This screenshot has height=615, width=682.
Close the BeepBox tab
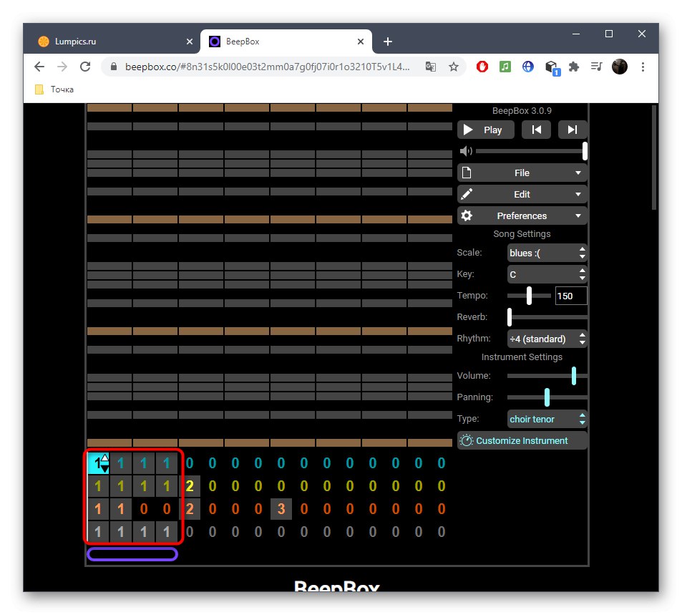361,42
